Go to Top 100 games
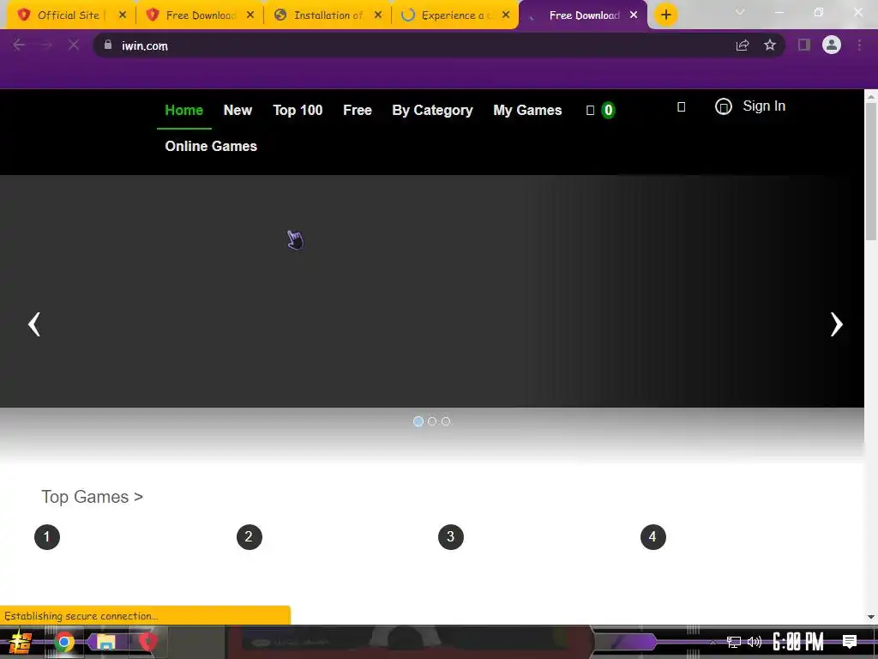 point(298,111)
